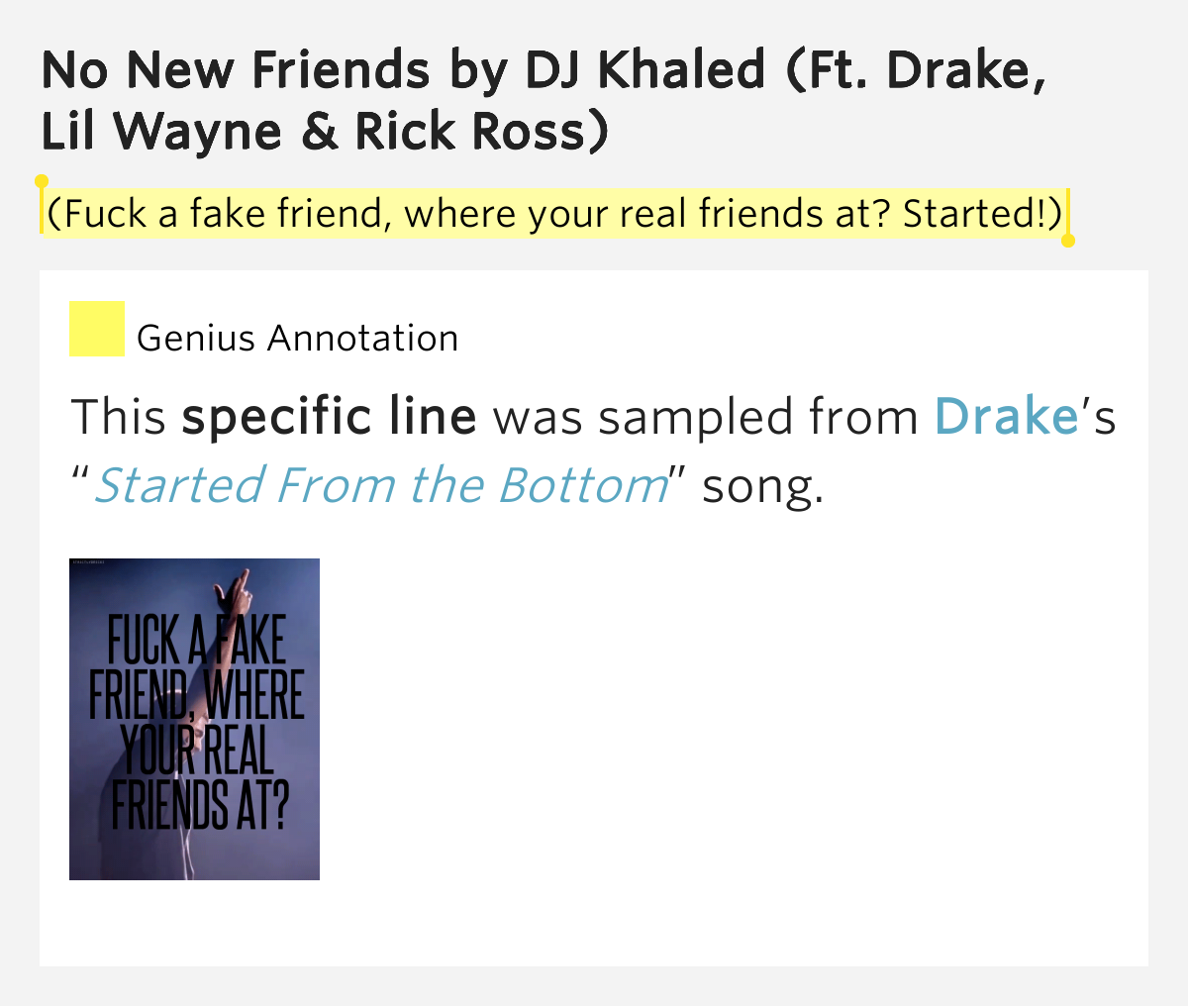
Task: Click the word "This" starting the annotation
Action: pyautogui.click(x=118, y=417)
